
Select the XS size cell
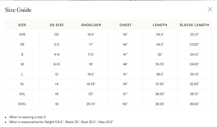point(22,44)
